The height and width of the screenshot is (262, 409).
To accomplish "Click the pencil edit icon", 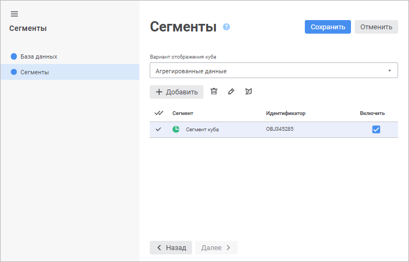I will [231, 92].
